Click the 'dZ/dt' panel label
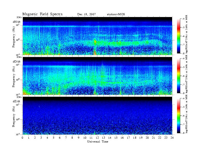 (17, 101)
